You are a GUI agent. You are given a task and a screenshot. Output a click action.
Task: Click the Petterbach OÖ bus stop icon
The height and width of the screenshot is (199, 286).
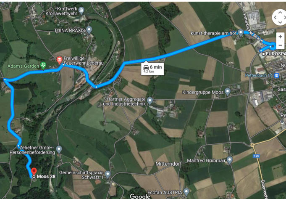tap(277, 75)
